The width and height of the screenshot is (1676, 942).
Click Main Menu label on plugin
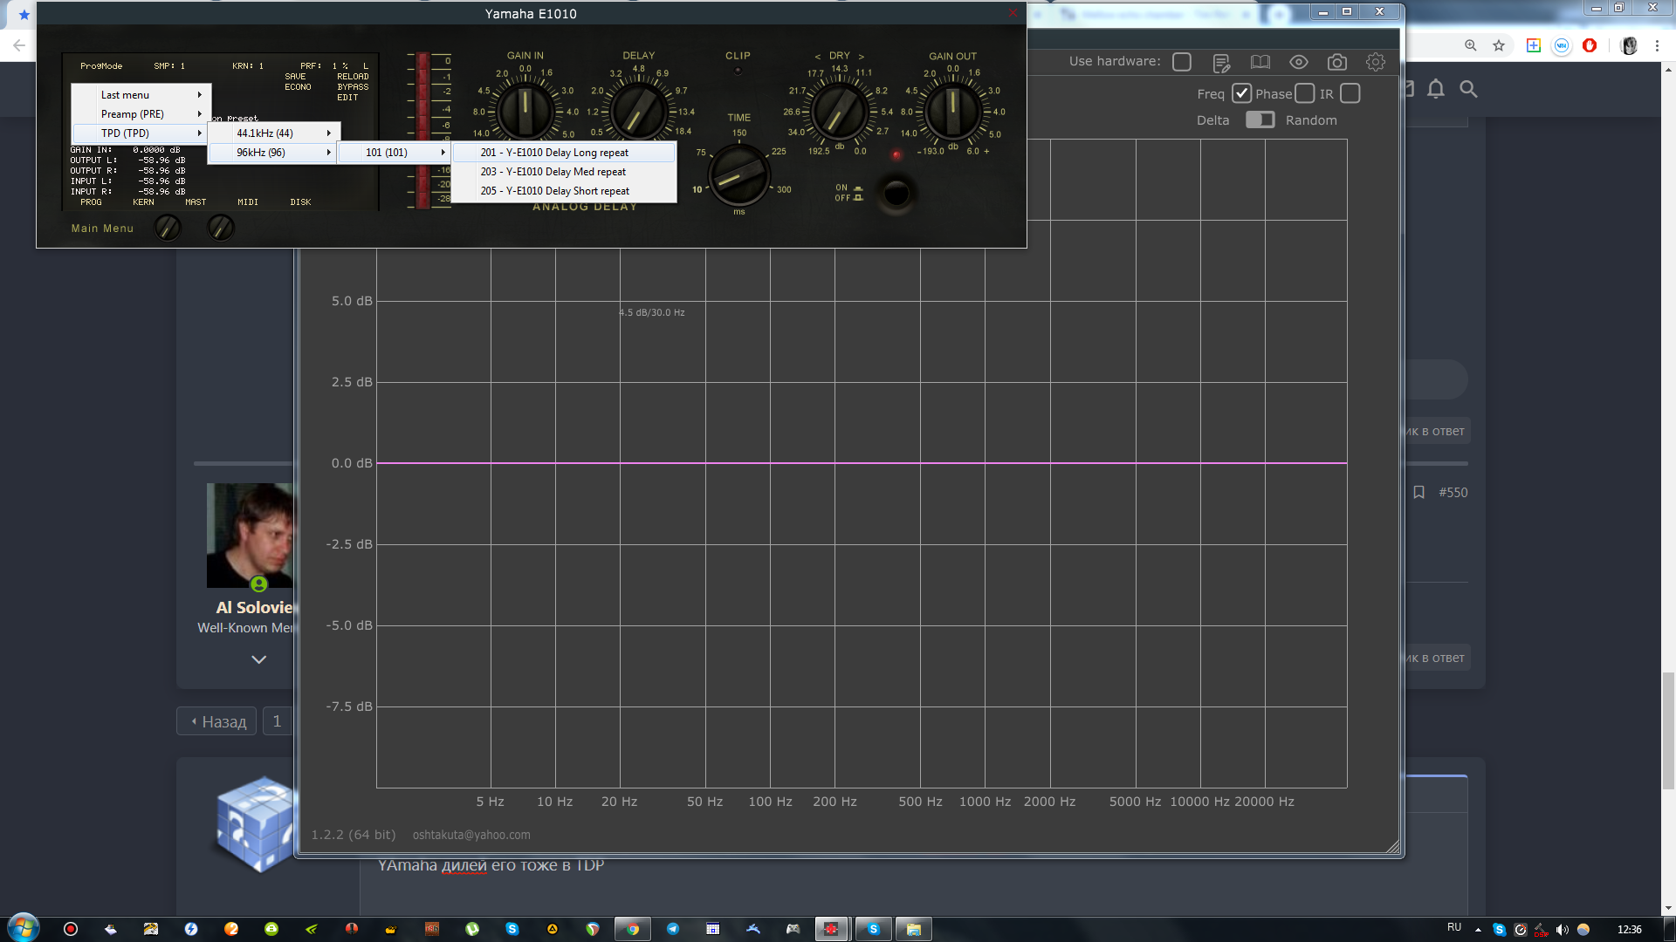tap(102, 229)
